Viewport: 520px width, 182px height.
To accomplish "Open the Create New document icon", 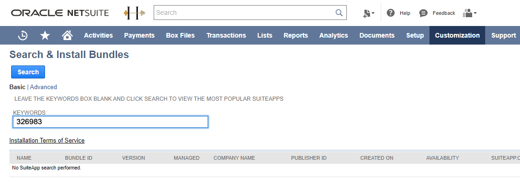I will (x=366, y=13).
